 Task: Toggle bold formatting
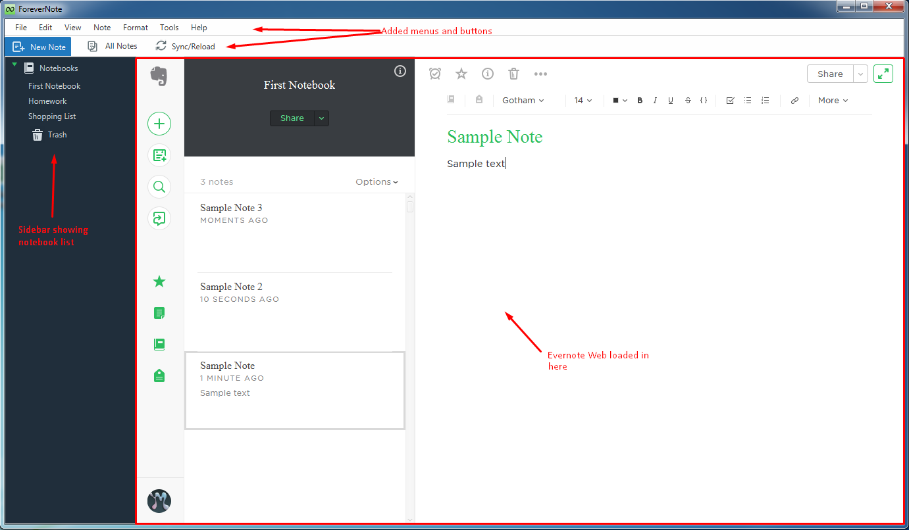click(639, 100)
